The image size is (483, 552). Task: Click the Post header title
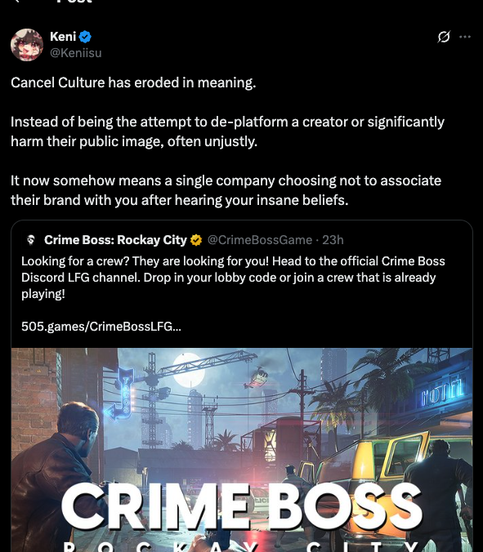tap(74, 2)
